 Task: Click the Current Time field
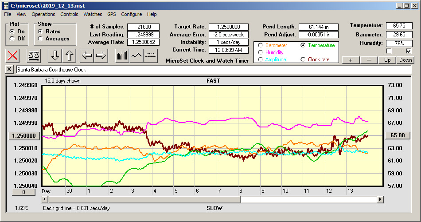pyautogui.click(x=229, y=50)
